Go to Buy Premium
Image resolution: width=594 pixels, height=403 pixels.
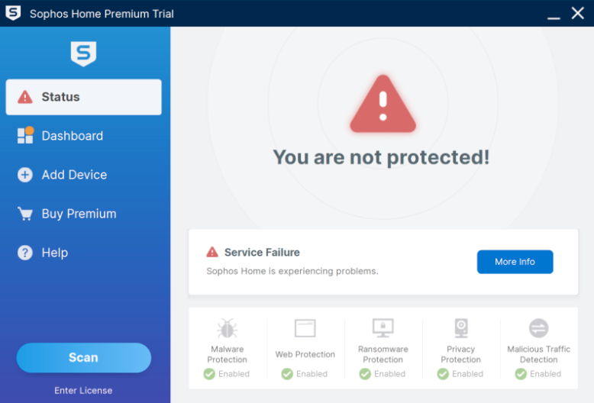click(79, 214)
